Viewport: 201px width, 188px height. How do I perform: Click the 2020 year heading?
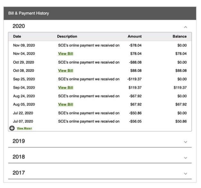pyautogui.click(x=19, y=26)
